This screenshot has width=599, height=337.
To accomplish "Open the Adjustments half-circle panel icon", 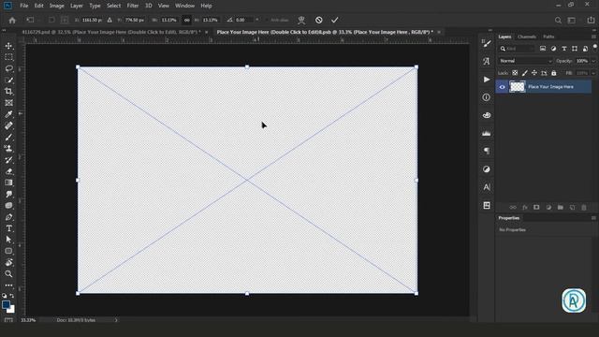I will pyautogui.click(x=487, y=169).
